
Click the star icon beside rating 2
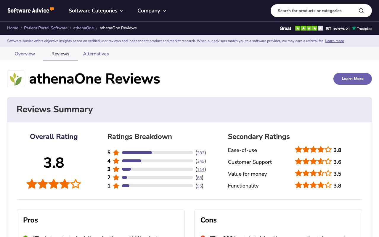[116, 177]
